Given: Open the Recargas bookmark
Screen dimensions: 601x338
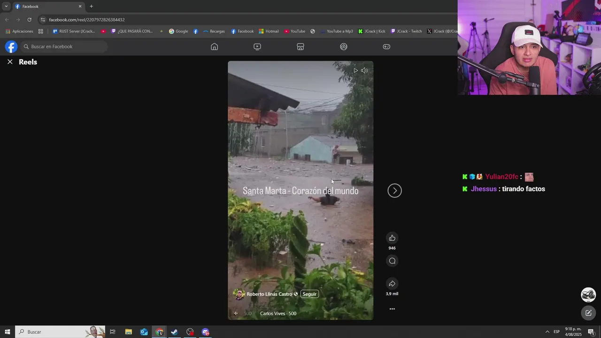Looking at the screenshot, I should [x=214, y=31].
